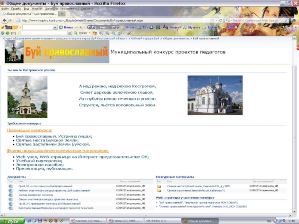299x224 pixels.
Task: Click the Firefox icon in the quick launch bar
Action: click(56, 221)
